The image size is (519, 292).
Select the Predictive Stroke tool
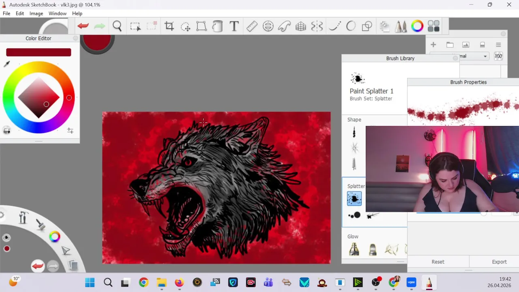(x=351, y=26)
